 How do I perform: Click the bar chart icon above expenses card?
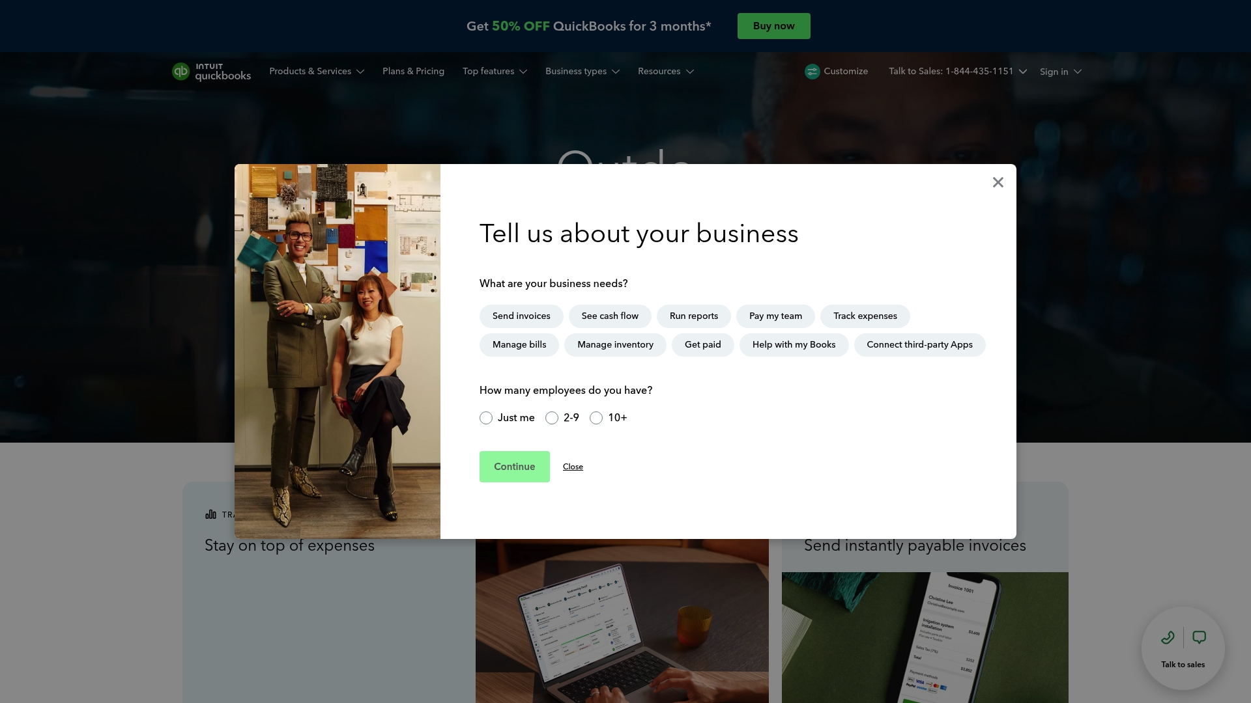tap(210, 514)
